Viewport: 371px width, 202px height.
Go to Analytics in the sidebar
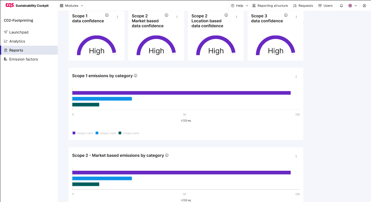click(x=17, y=41)
